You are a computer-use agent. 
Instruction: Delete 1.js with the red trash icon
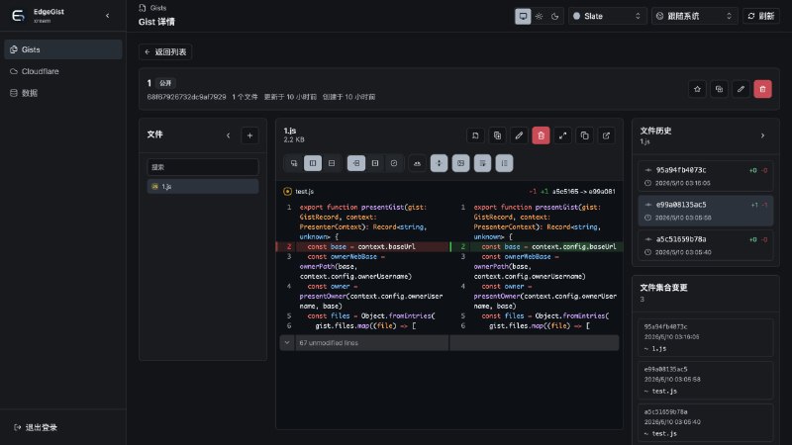coord(541,135)
